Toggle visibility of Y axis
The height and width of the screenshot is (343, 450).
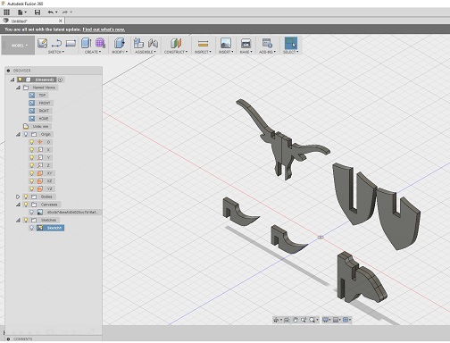point(32,157)
